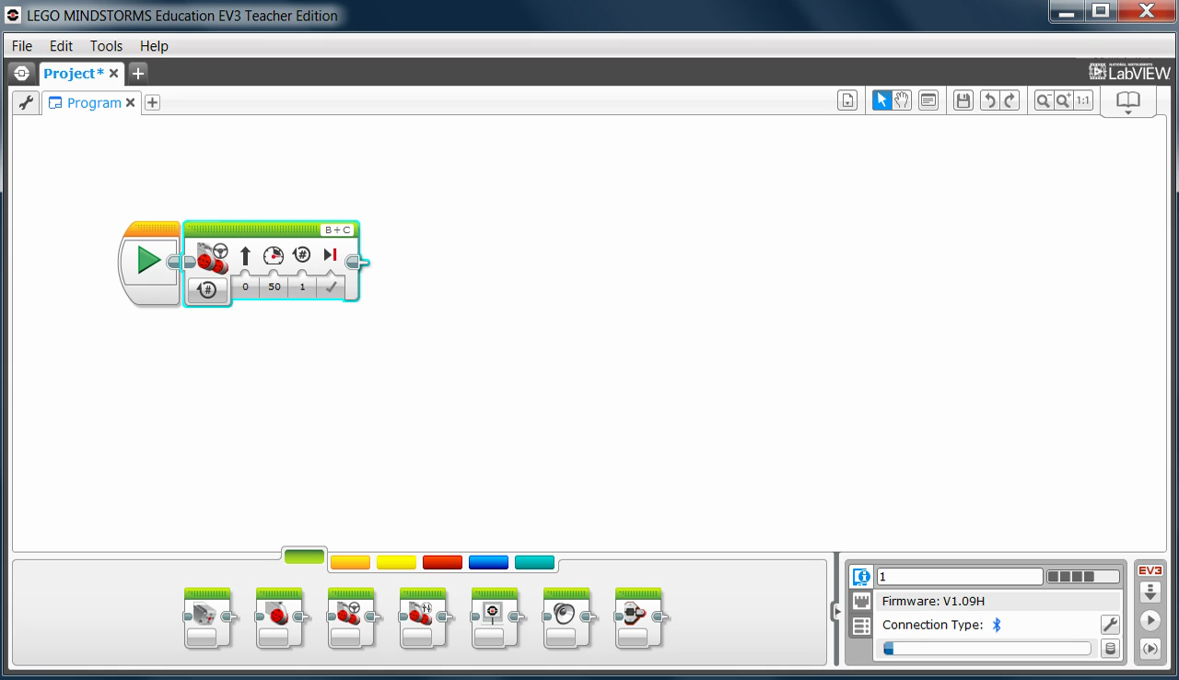Open the Available Bricks tab
1179x680 pixels.
[x=861, y=627]
